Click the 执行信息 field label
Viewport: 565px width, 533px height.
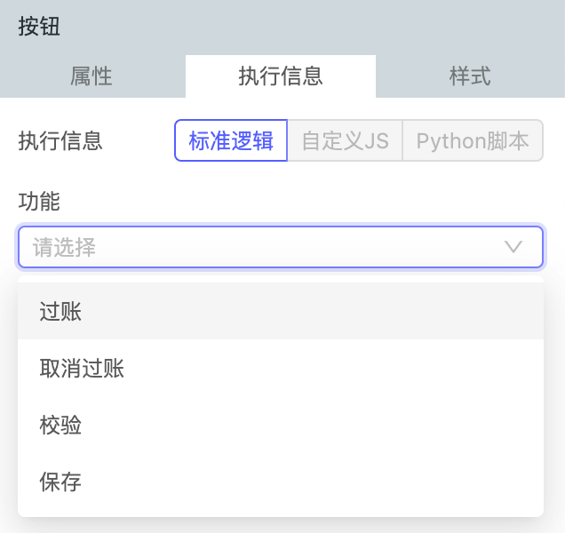(60, 140)
